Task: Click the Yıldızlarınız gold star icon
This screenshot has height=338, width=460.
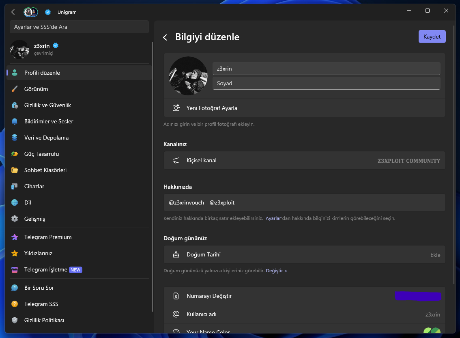Action: [x=14, y=253]
